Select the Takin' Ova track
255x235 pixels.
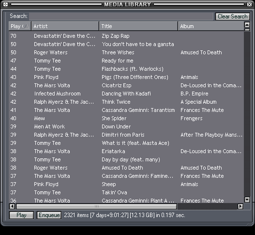(x=114, y=192)
